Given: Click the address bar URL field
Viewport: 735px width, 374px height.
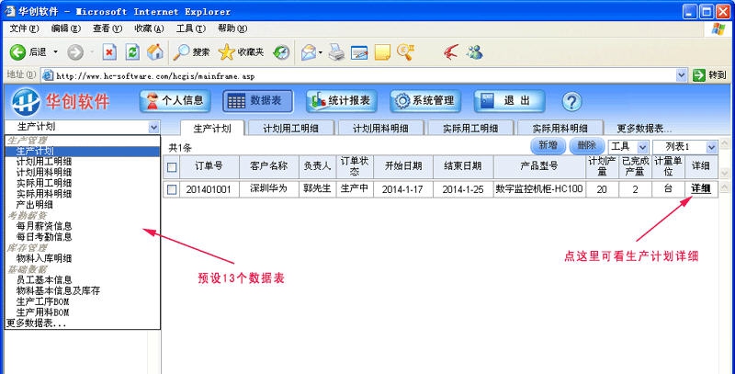Looking at the screenshot, I should pos(365,75).
